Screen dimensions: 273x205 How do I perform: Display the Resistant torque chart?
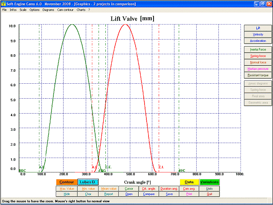[x=258, y=75]
